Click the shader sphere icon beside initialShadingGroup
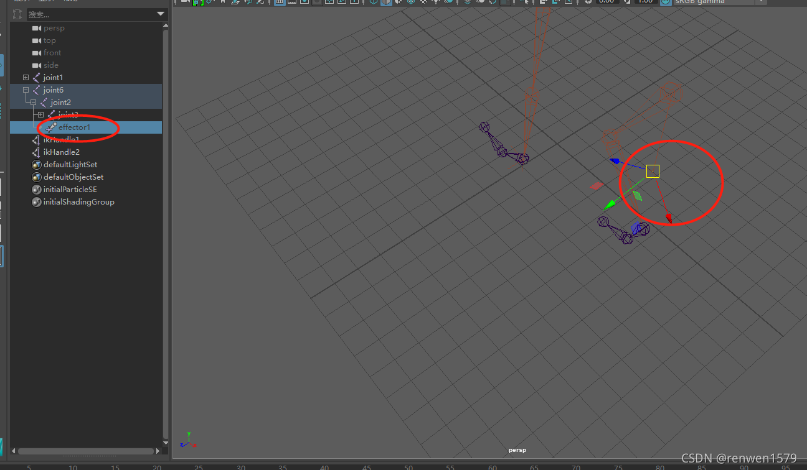The image size is (807, 470). click(37, 202)
